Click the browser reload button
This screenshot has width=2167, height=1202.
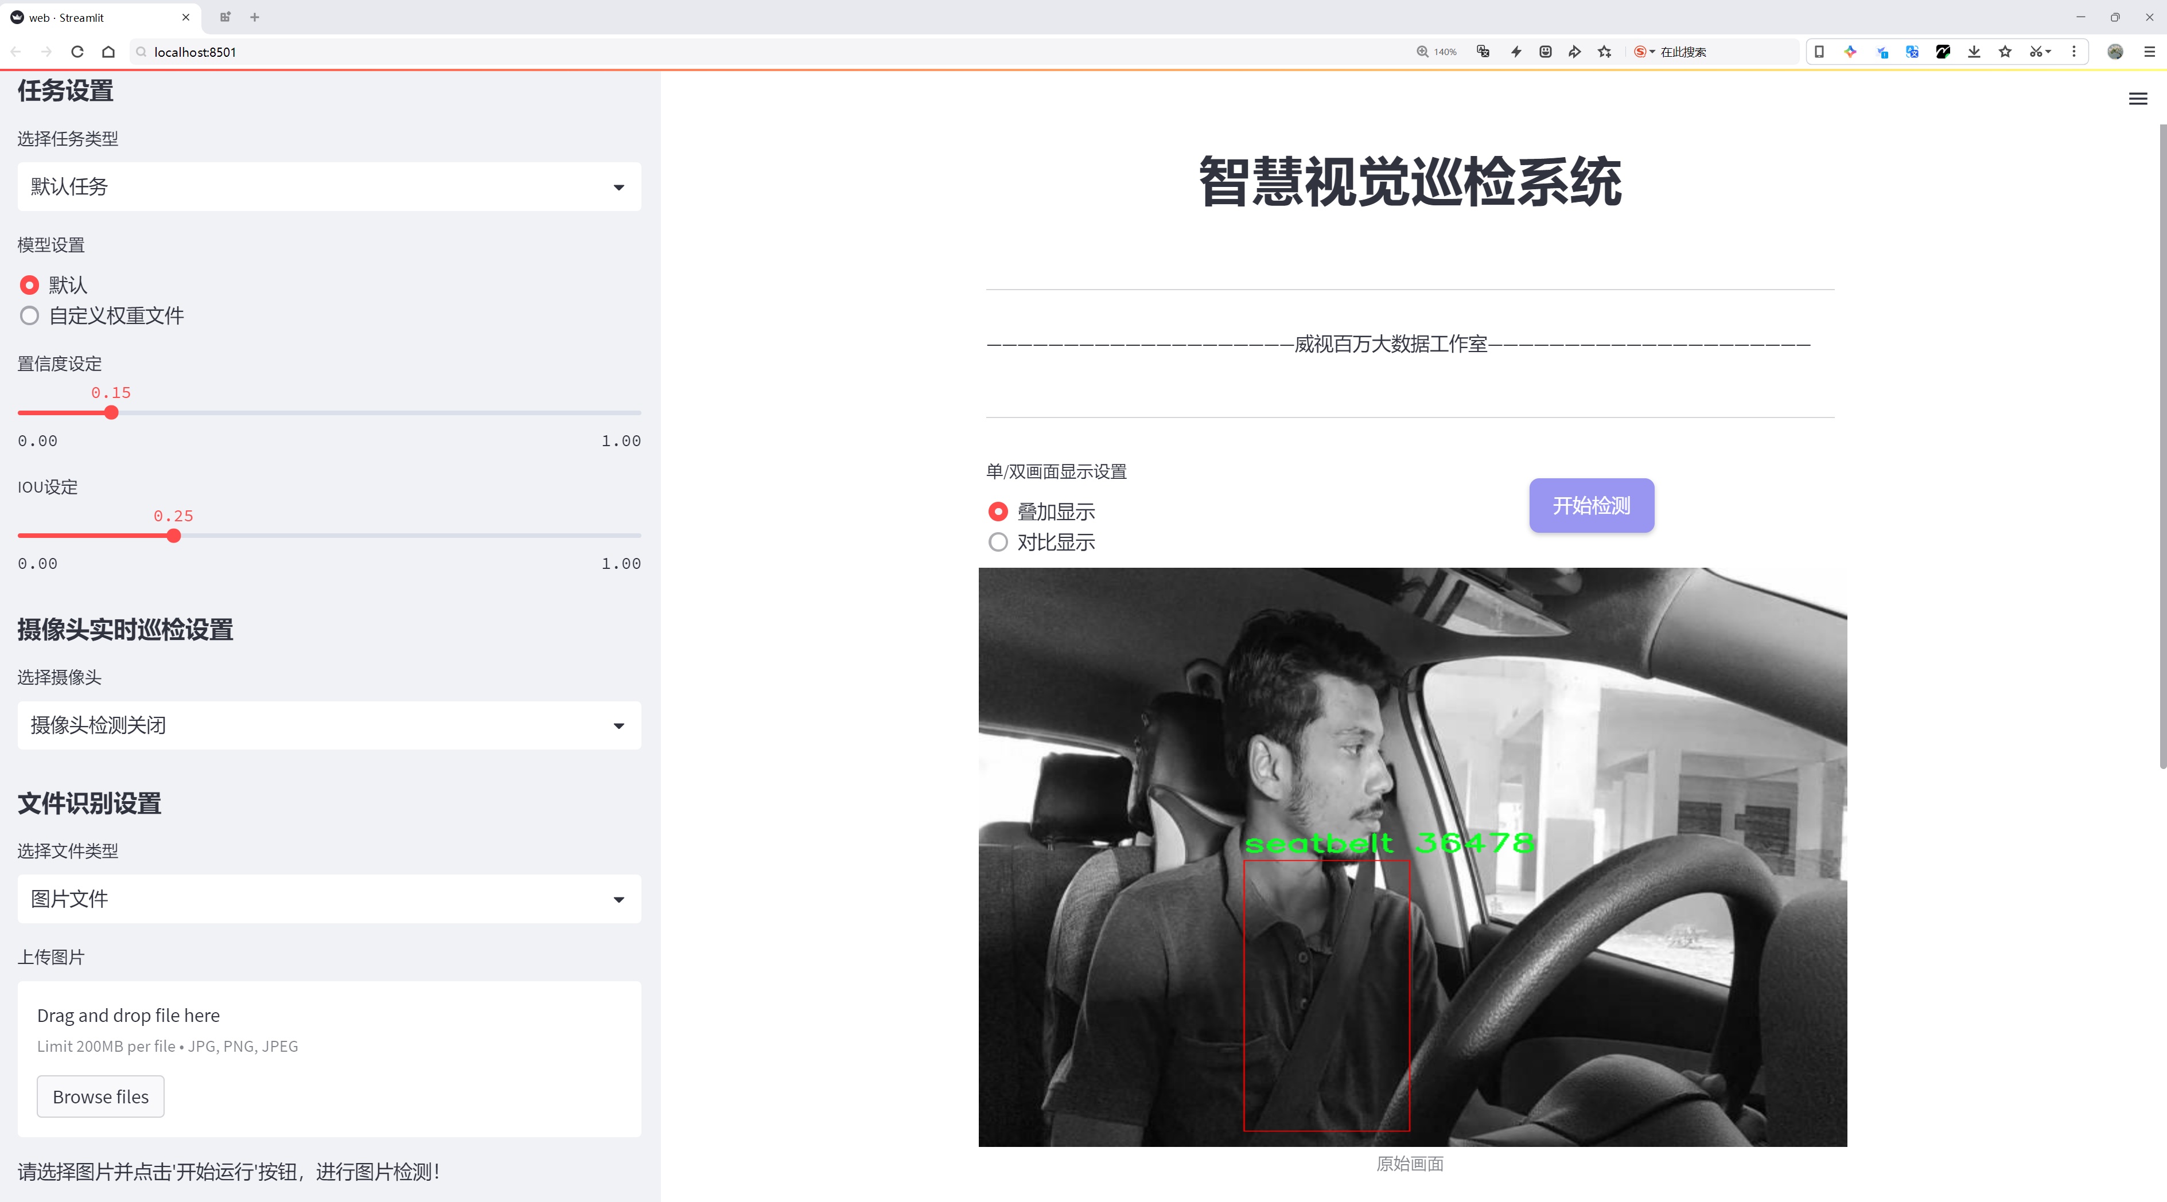coord(77,51)
